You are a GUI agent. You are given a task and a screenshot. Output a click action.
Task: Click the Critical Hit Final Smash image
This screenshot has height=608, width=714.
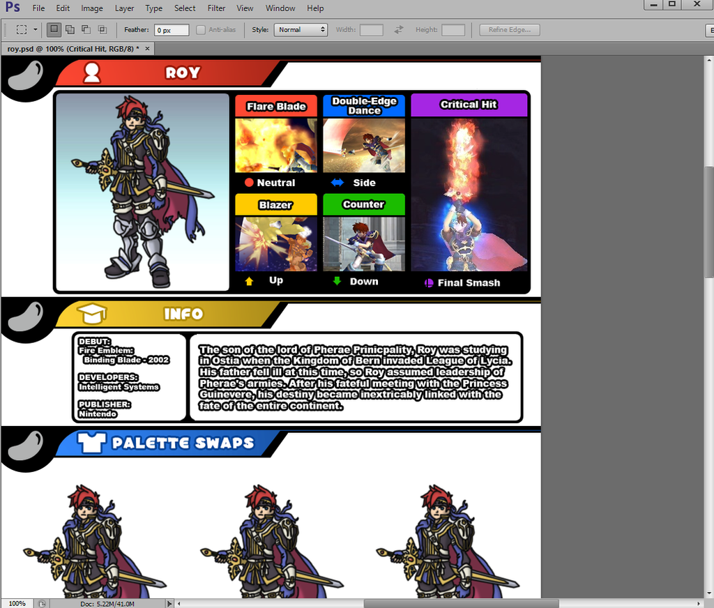(469, 195)
